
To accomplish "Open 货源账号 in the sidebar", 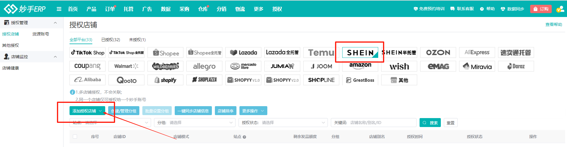I will (41, 34).
